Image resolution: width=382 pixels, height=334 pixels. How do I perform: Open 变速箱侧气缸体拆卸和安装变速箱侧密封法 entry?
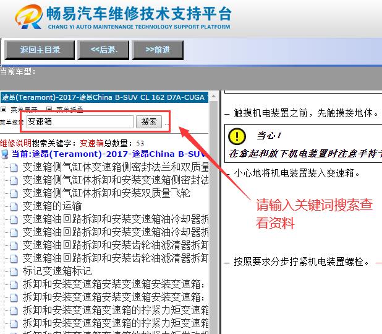pos(116,180)
